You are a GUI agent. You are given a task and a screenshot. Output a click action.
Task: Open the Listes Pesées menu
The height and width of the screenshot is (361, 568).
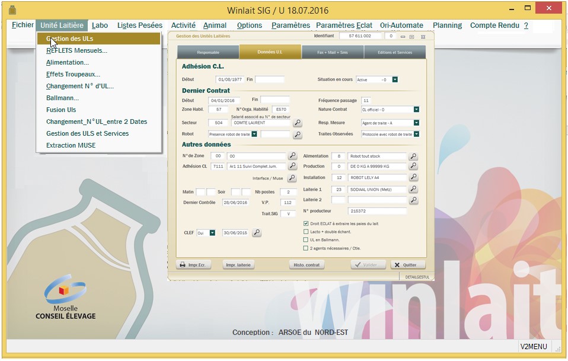[x=140, y=25]
